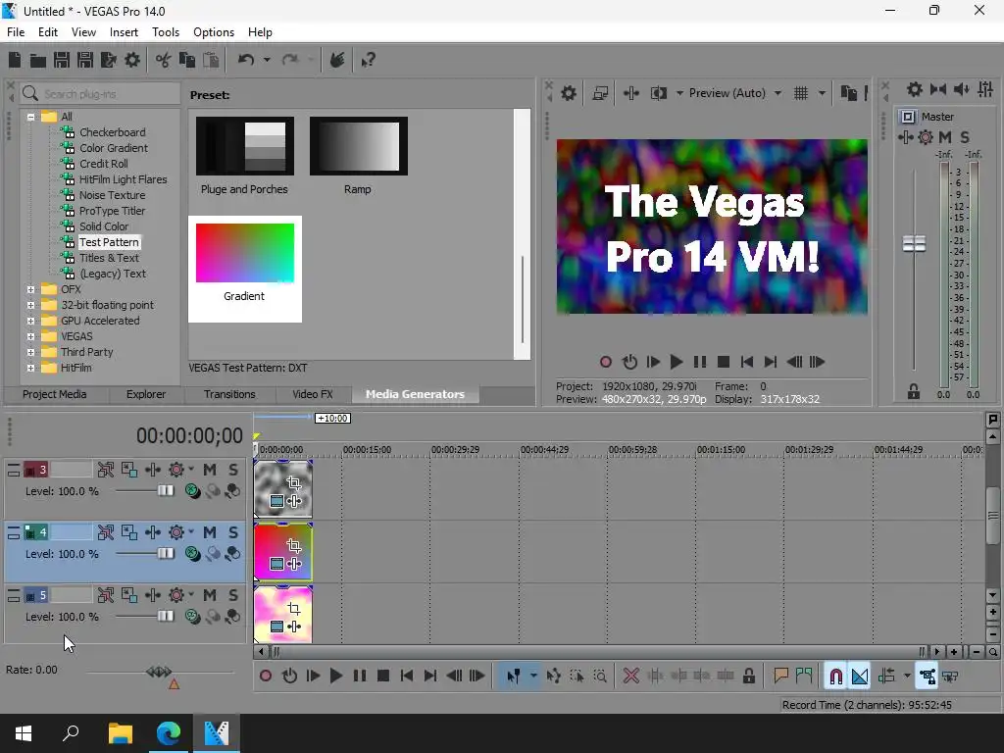Open the Insert menu
Viewport: 1004px width, 753px height.
(124, 32)
